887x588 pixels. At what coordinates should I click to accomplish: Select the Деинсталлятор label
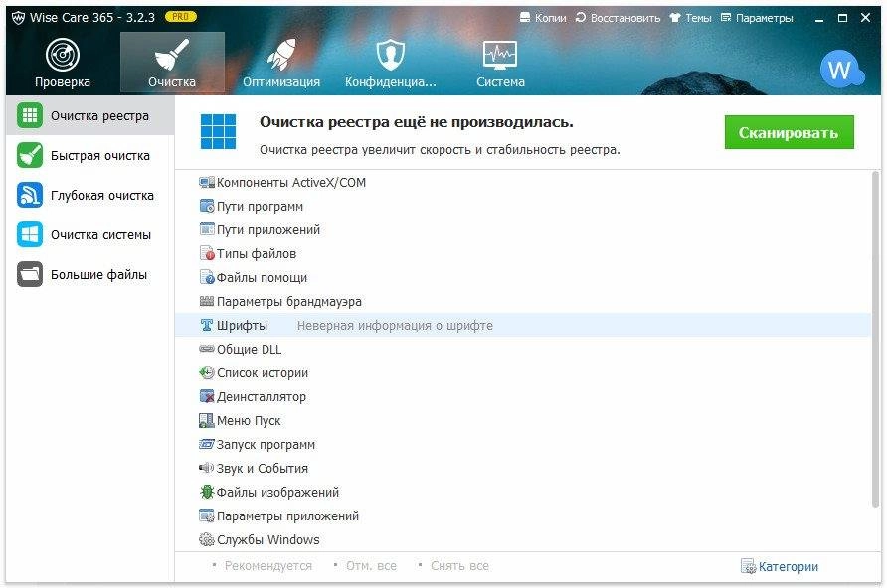(262, 397)
